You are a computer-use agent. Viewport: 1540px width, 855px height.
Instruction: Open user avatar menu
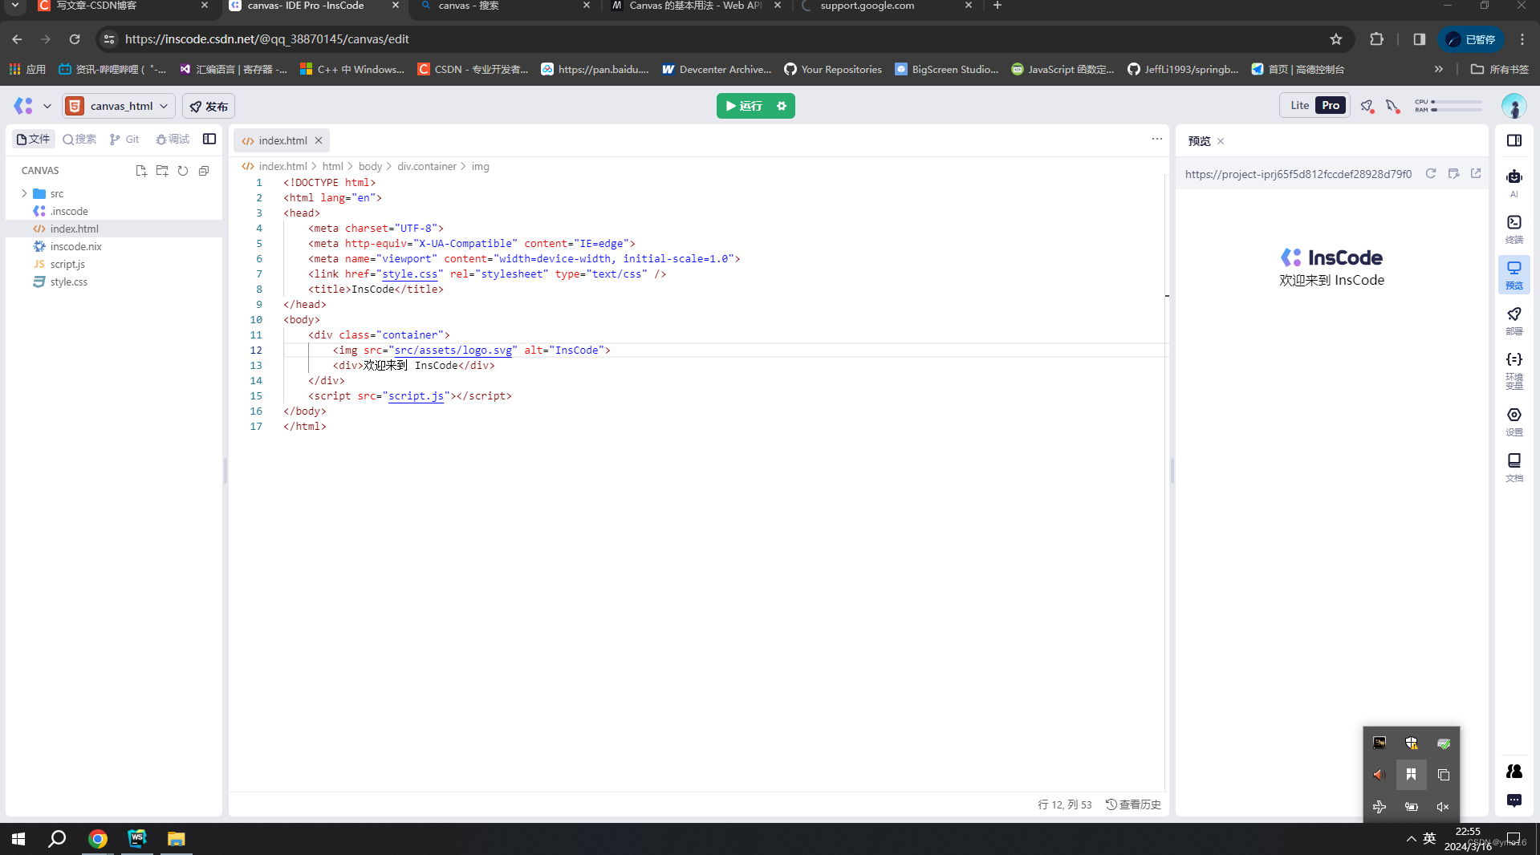[x=1514, y=106]
